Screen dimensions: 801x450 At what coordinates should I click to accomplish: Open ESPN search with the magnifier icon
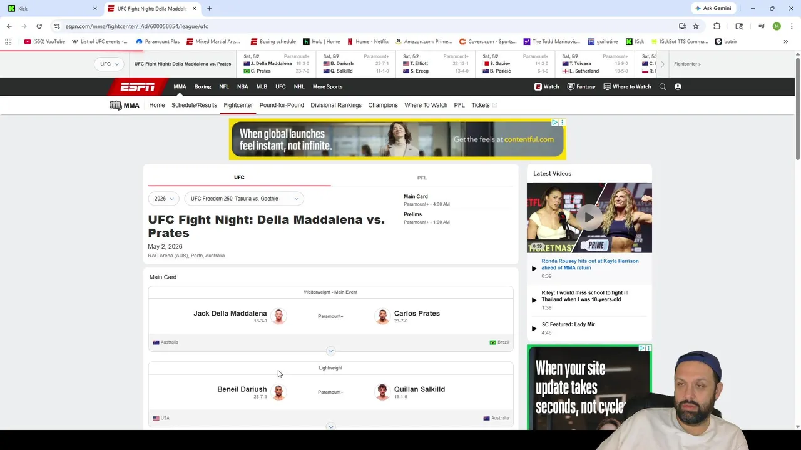click(663, 87)
